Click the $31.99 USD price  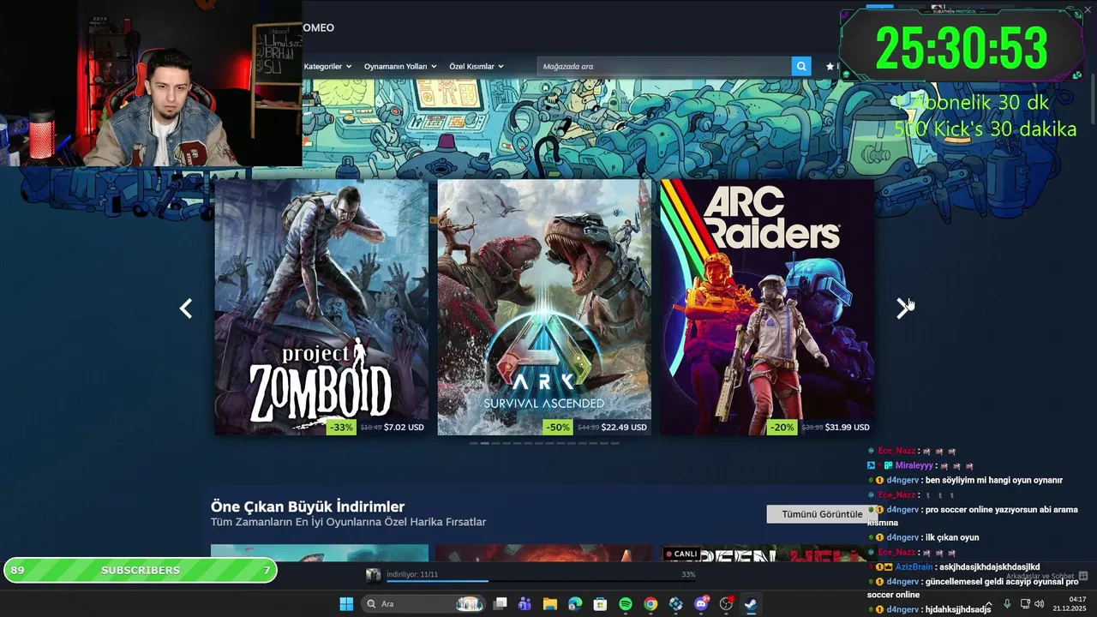point(847,427)
